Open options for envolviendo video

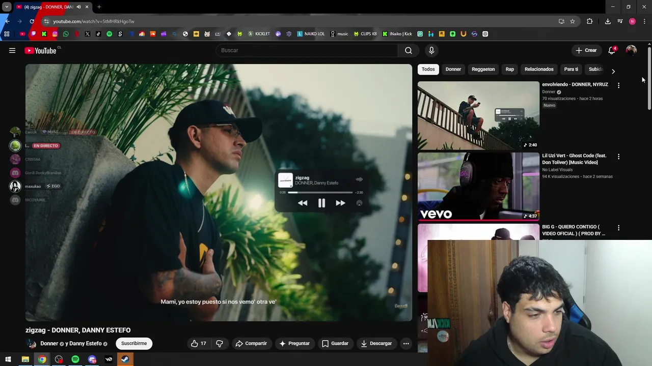click(618, 85)
